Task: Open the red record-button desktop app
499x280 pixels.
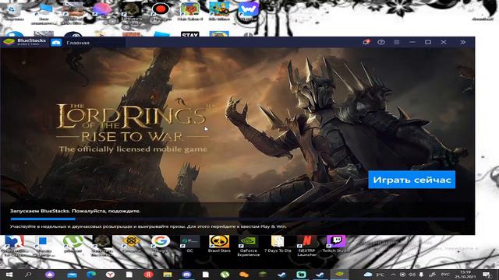Action: tap(161, 11)
